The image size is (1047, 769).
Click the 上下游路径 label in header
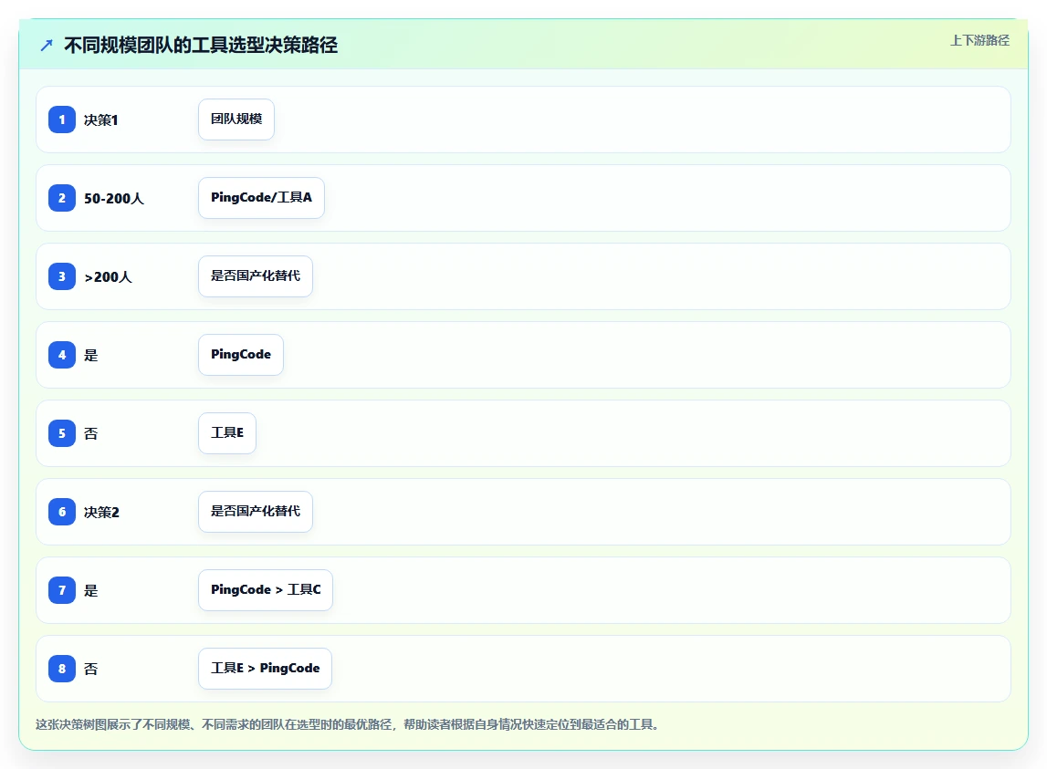[979, 41]
